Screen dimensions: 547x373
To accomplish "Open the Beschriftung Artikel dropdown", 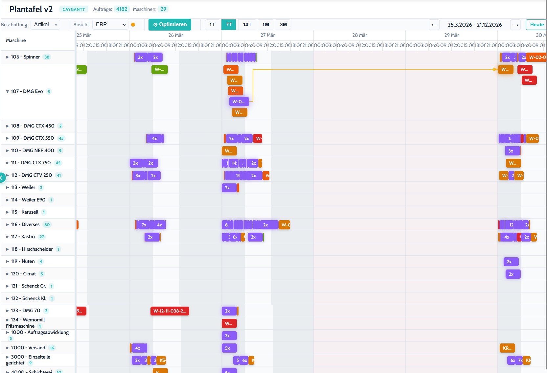I will 45,25.
